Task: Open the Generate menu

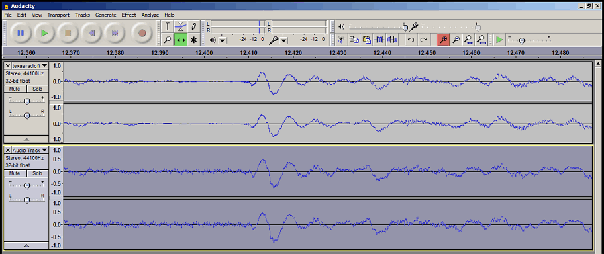Action: pyautogui.click(x=105, y=15)
